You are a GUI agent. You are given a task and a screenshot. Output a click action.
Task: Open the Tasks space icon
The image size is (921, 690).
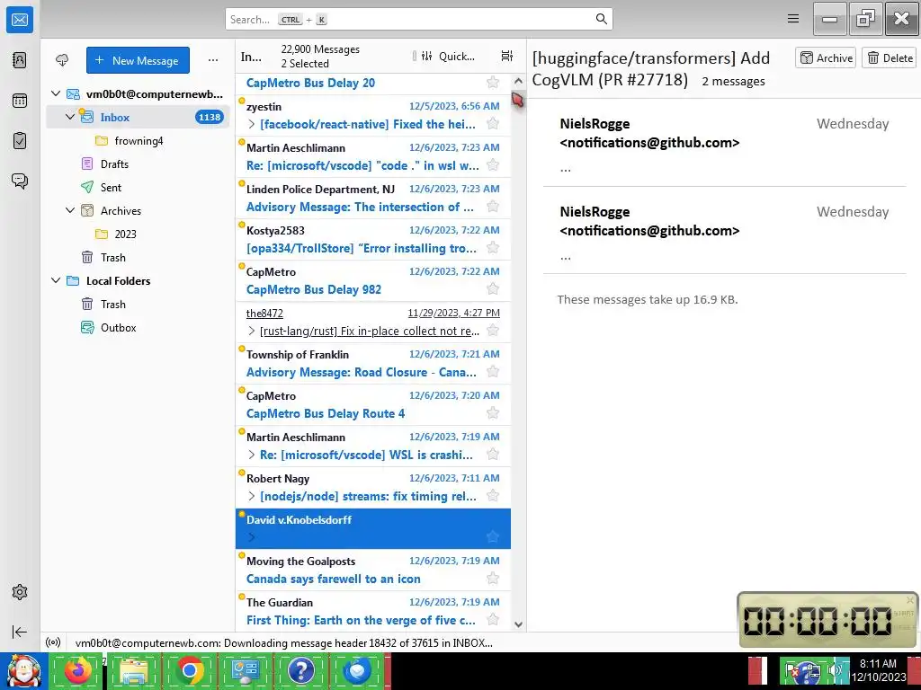(20, 140)
